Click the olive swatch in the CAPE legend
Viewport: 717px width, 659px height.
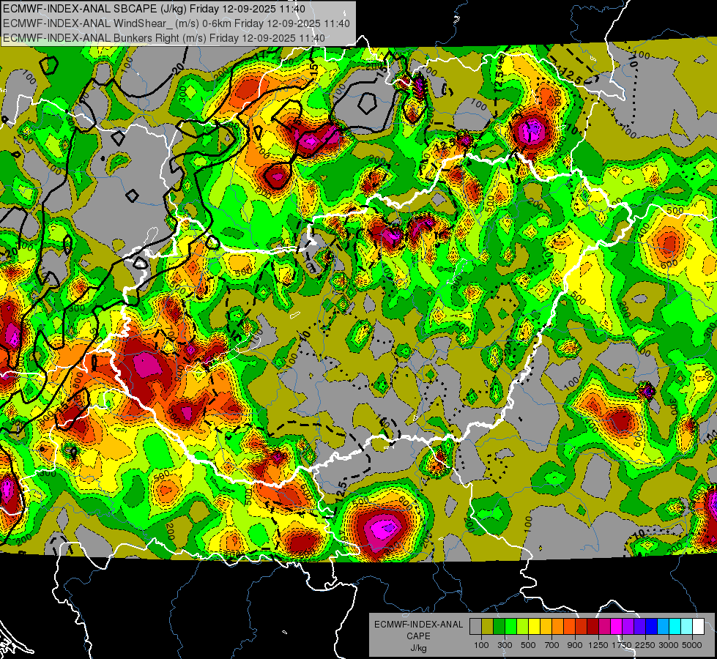(488, 627)
